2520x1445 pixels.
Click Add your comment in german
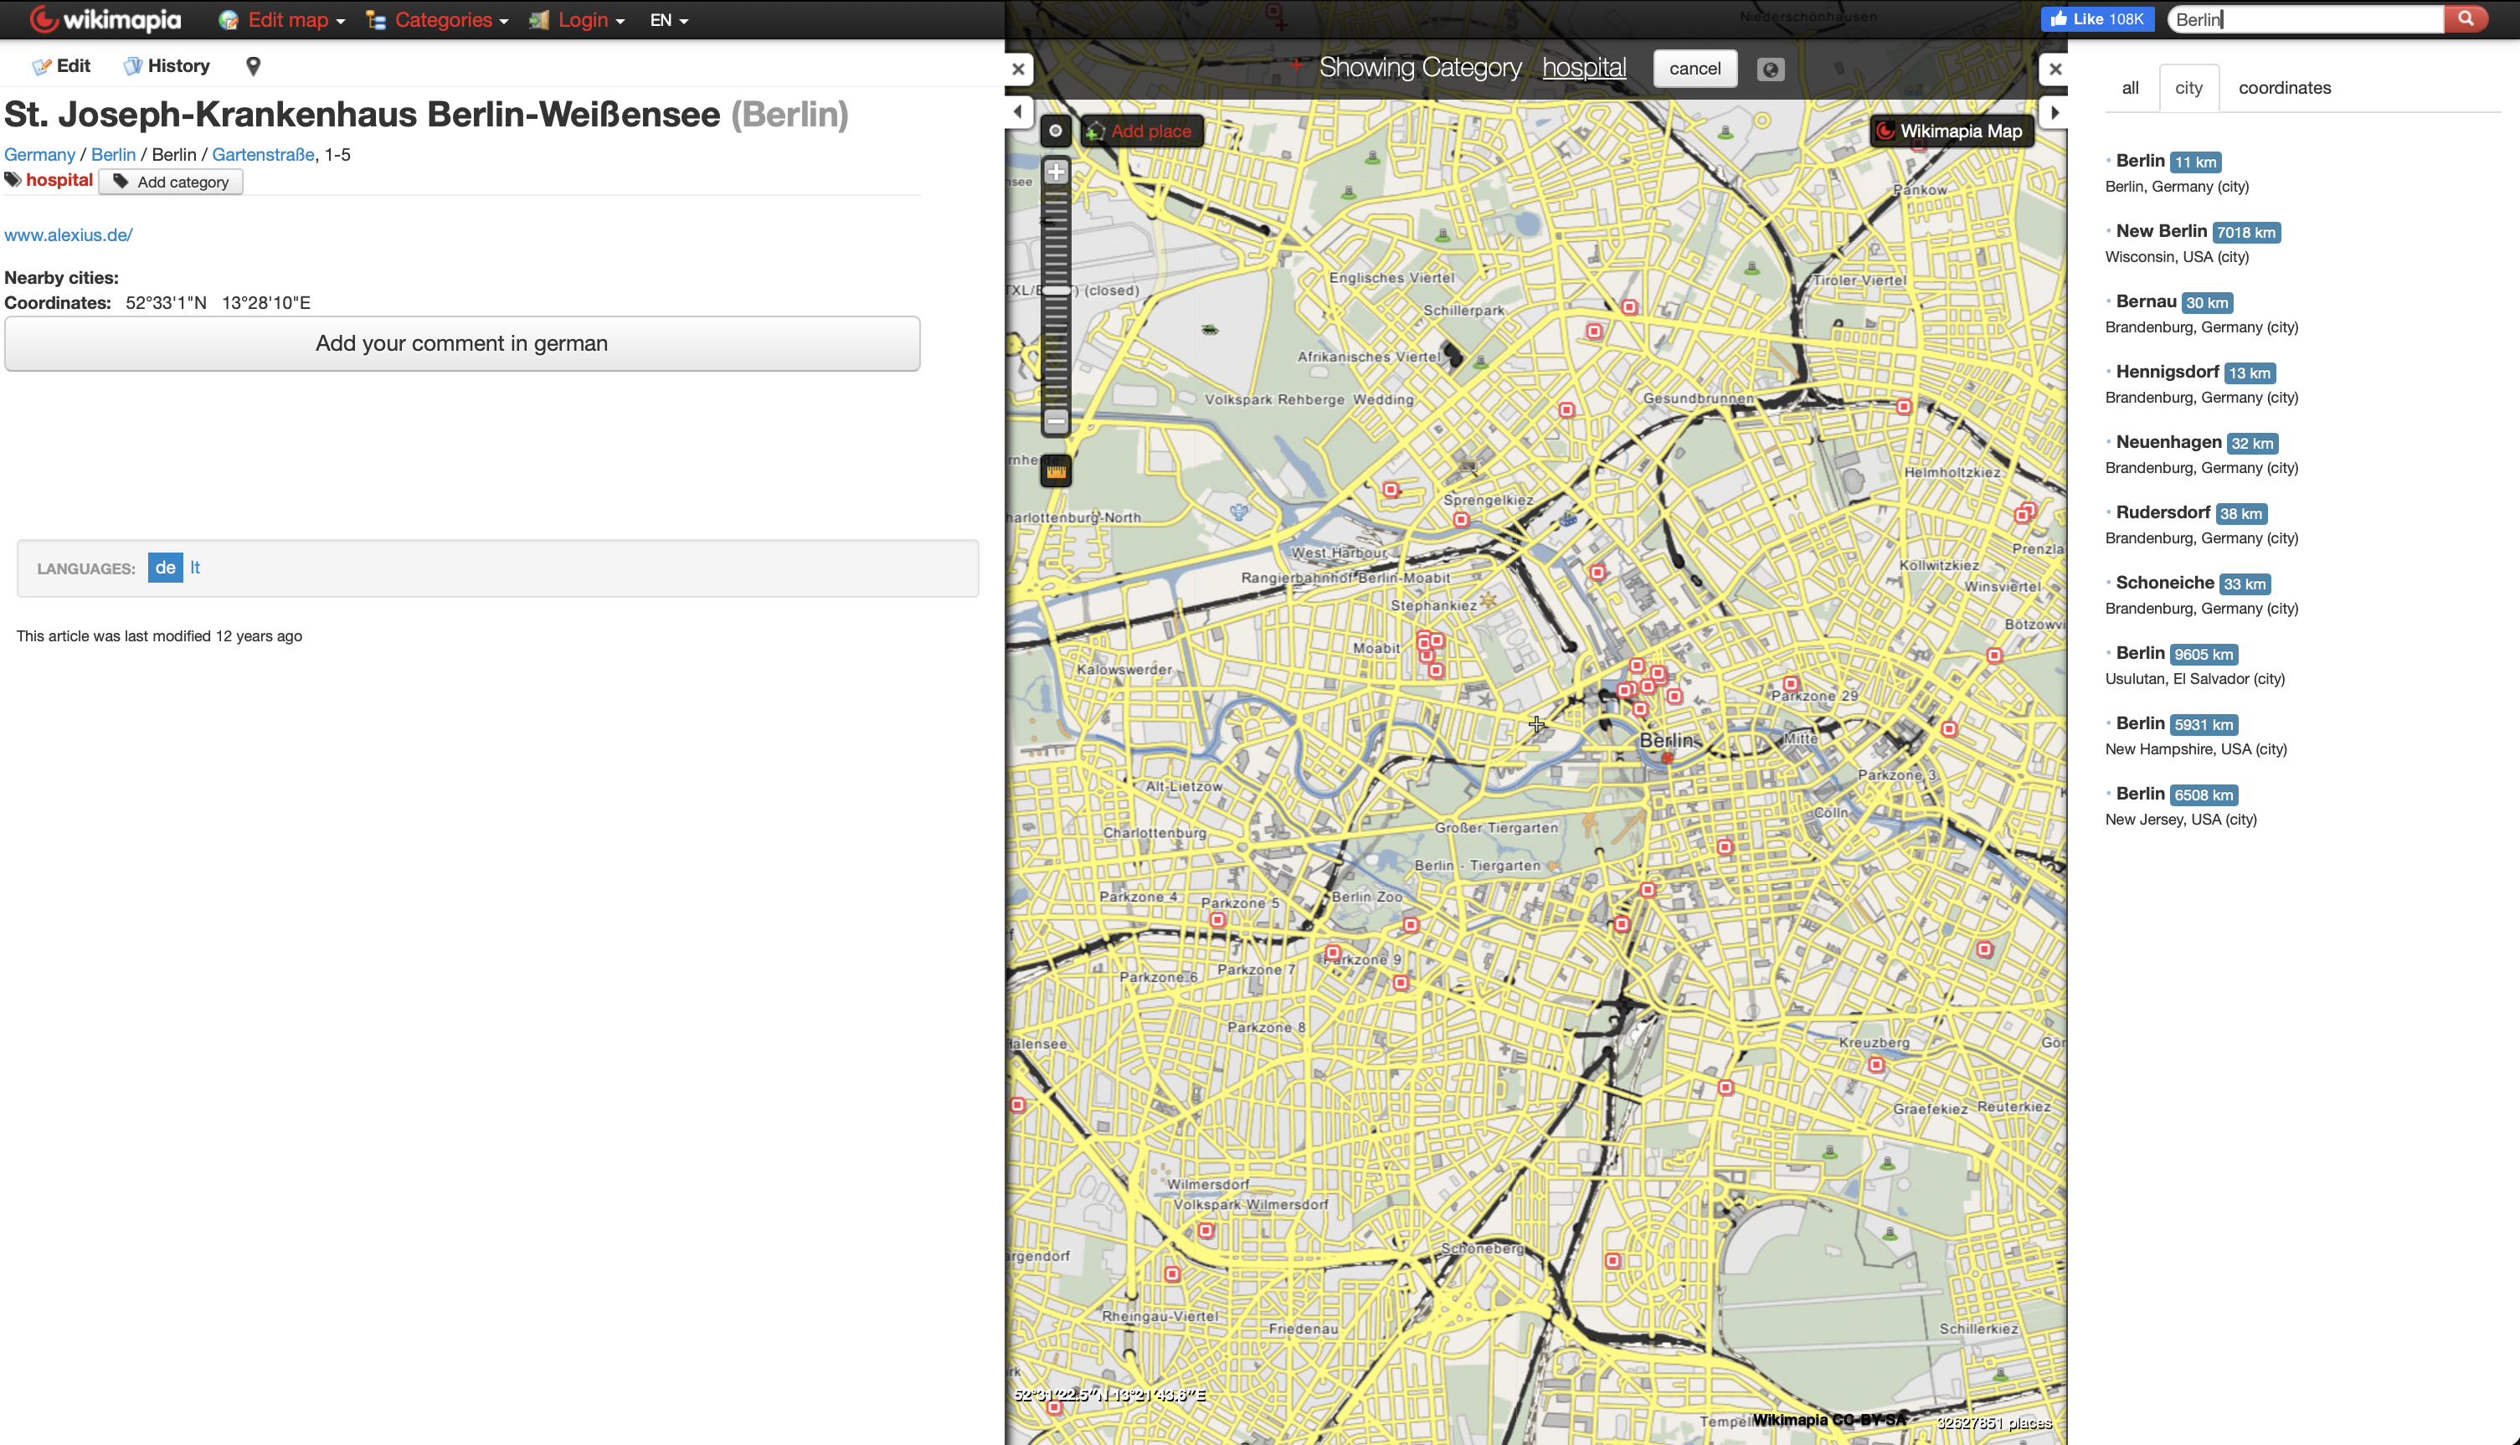point(462,343)
